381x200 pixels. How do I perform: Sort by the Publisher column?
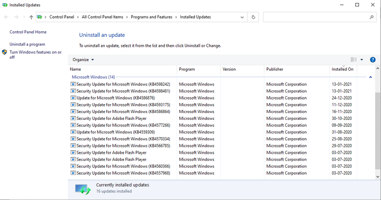pos(297,69)
